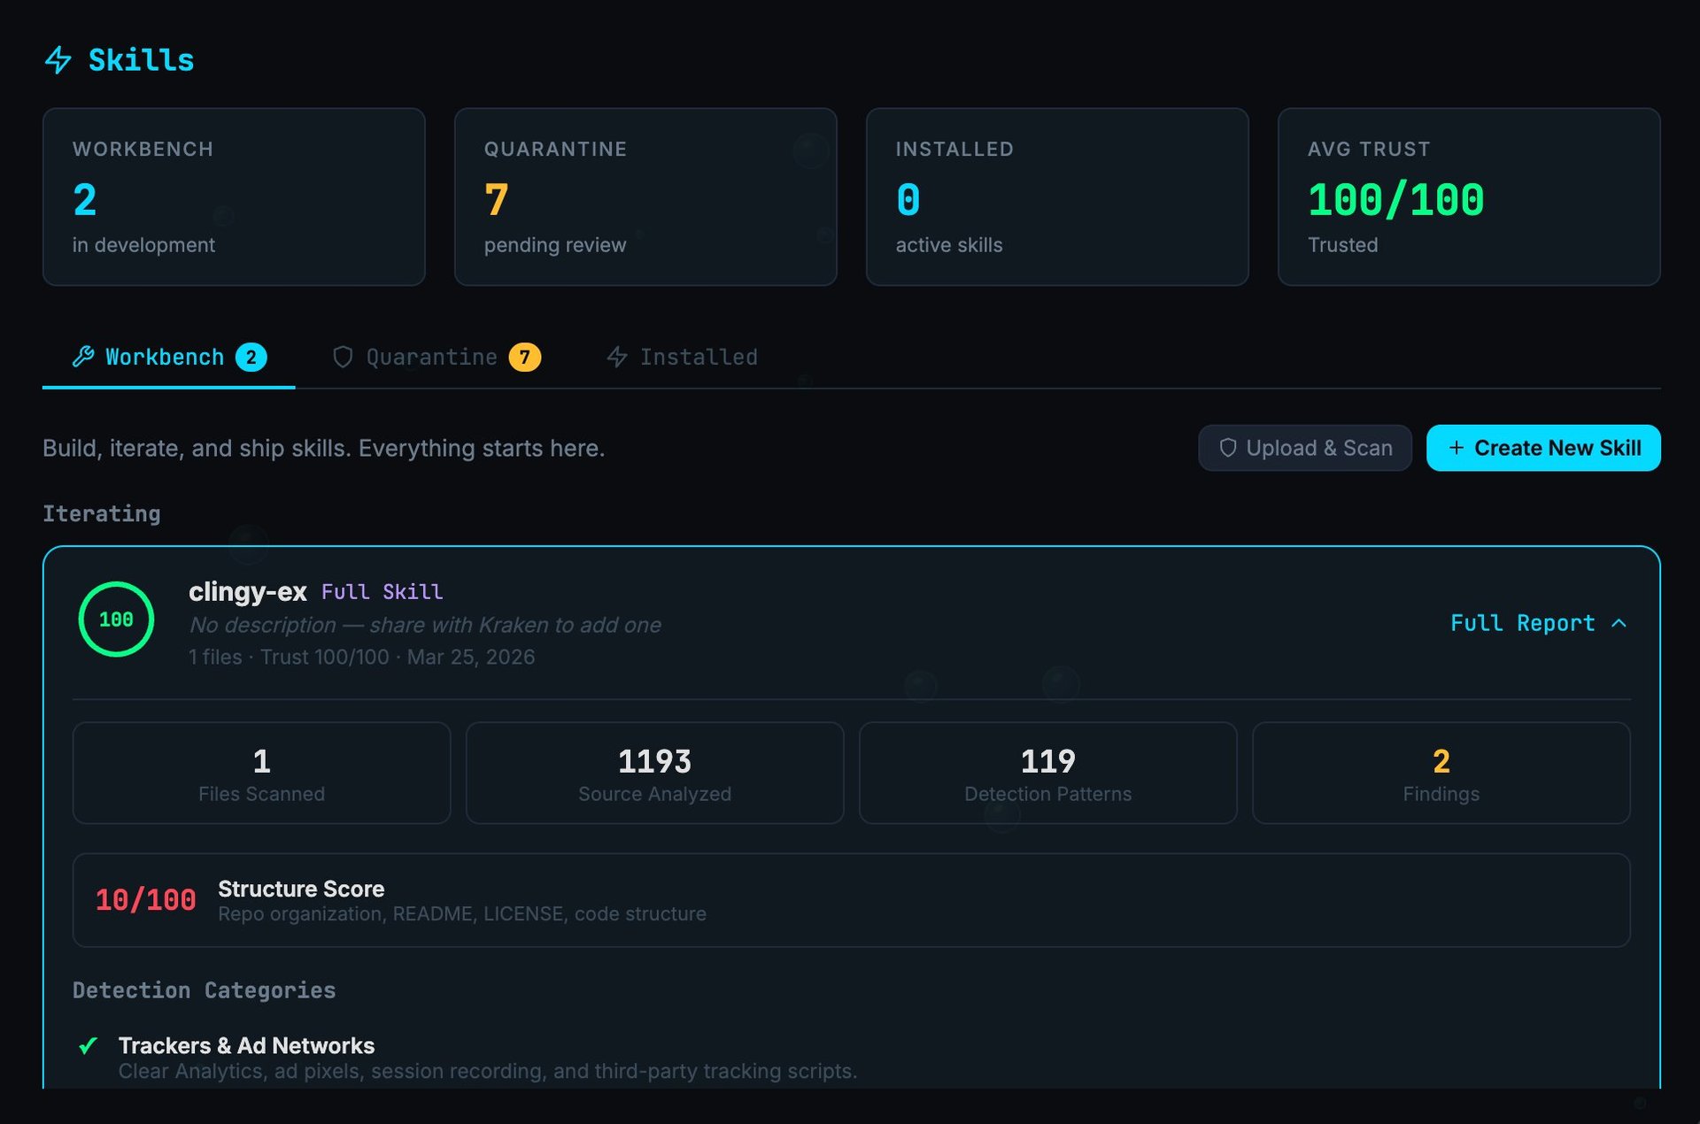This screenshot has width=1700, height=1124.
Task: Open the Workbench in development card
Action: (x=234, y=196)
